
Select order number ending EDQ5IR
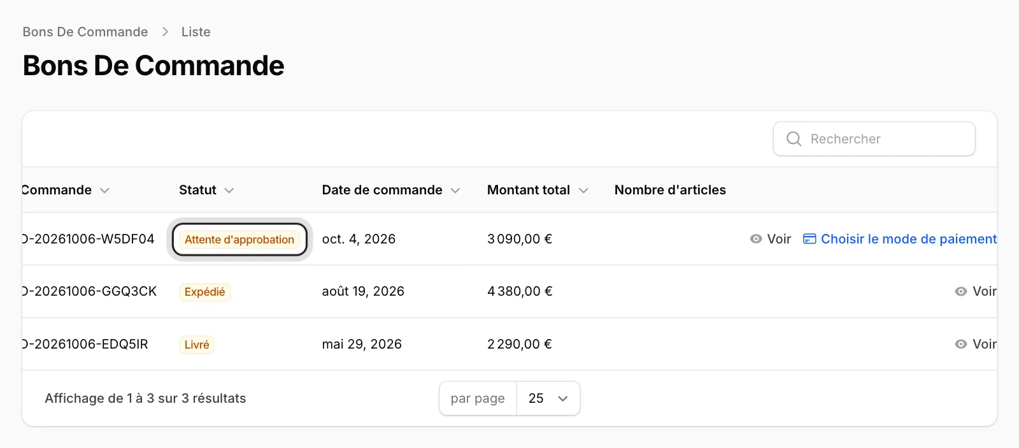85,344
